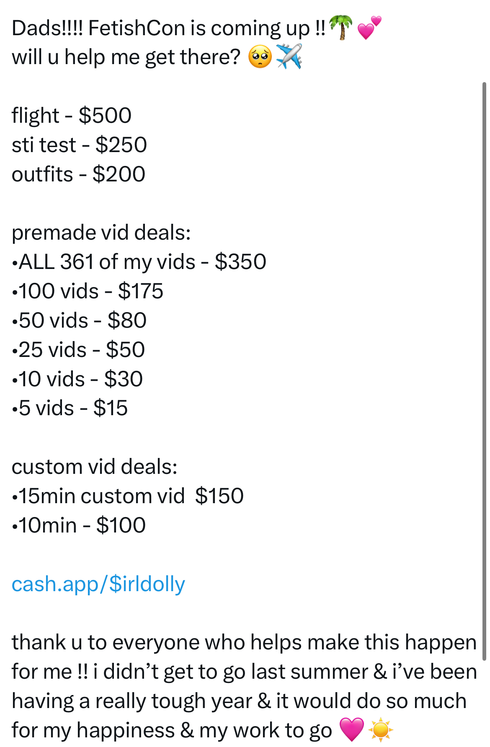Image resolution: width=490 pixels, height=747 pixels.
Task: Click the airplane emoji
Action: [289, 57]
